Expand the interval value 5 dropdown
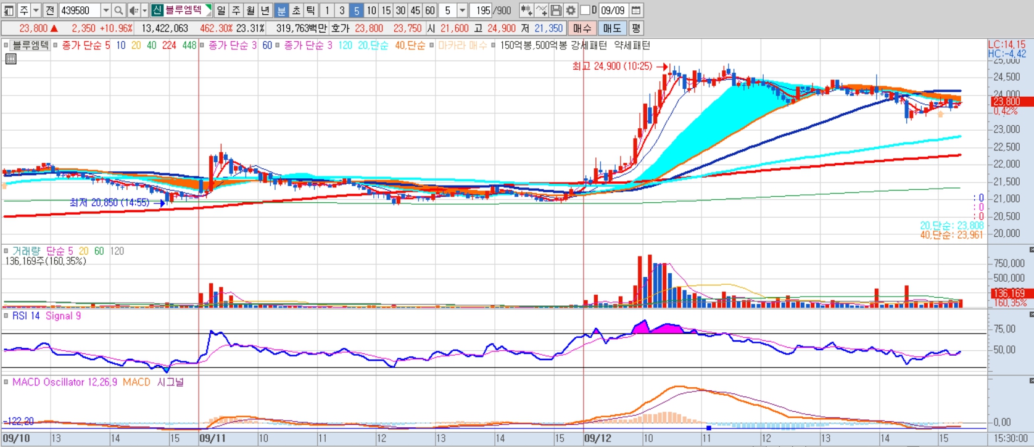This screenshot has width=1034, height=447. (x=462, y=10)
